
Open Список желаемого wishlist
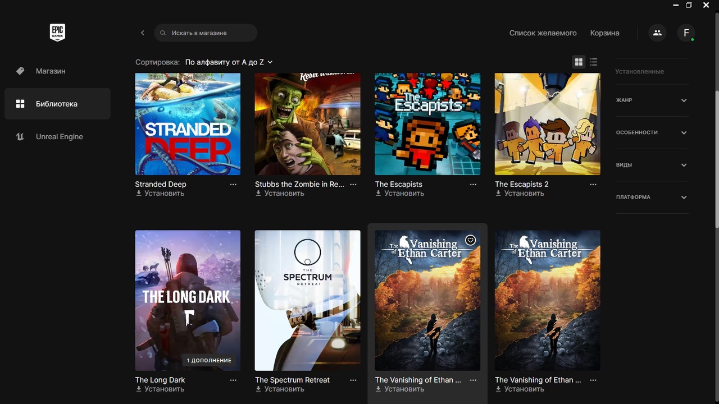(543, 33)
